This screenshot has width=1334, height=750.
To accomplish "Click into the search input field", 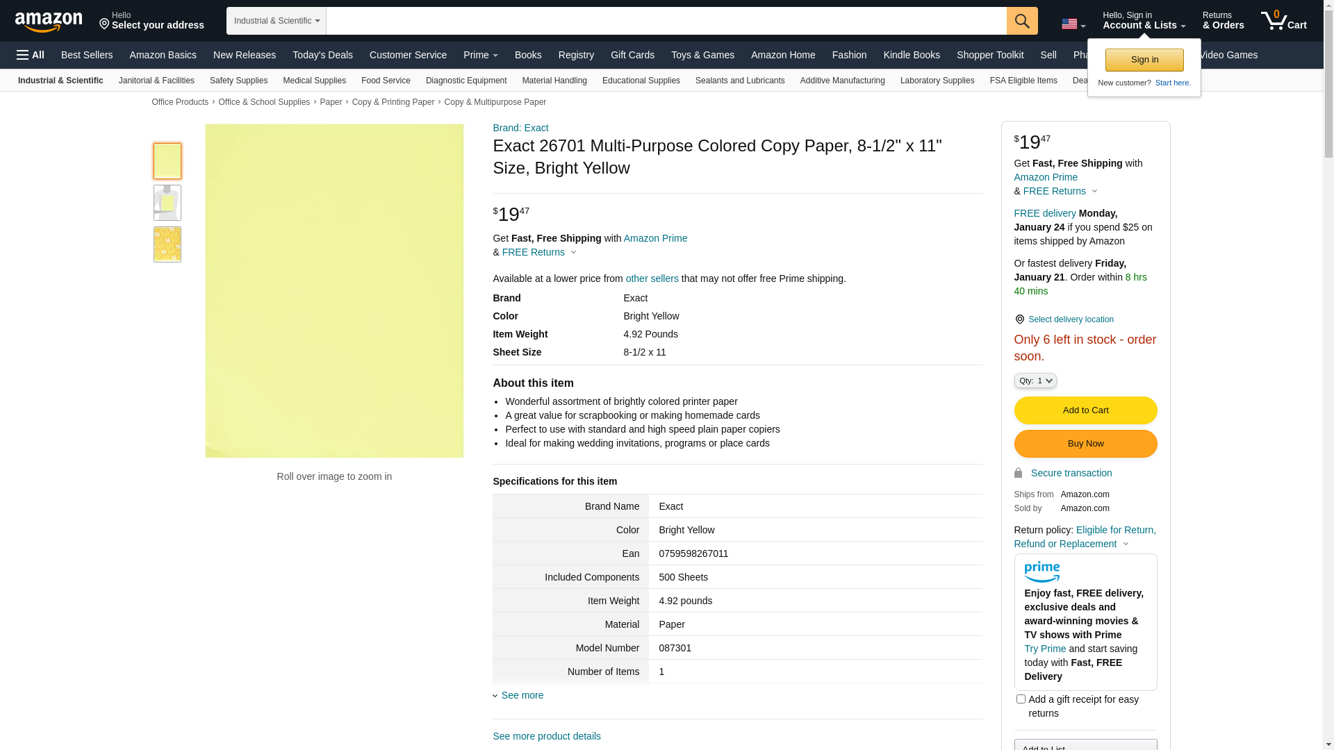I will [x=666, y=21].
